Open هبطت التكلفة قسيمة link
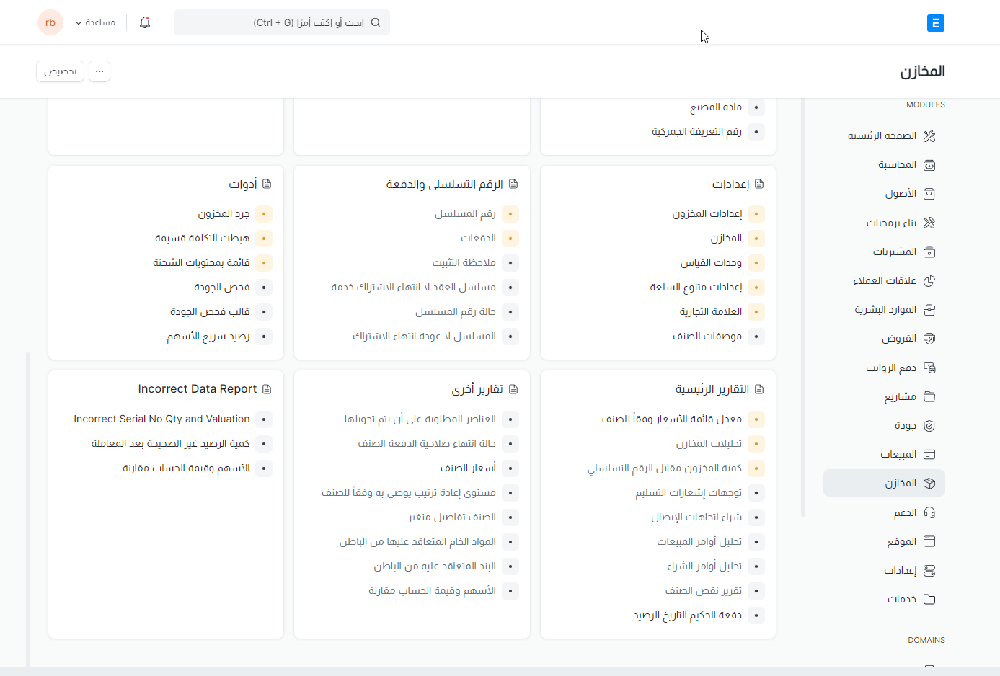Image resolution: width=1000 pixels, height=676 pixels. click(x=203, y=238)
